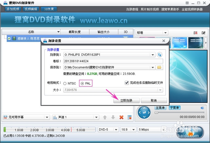Click the 3D效果 toolbar button
Viewport: 210px width, 143px height.
tap(49, 9)
